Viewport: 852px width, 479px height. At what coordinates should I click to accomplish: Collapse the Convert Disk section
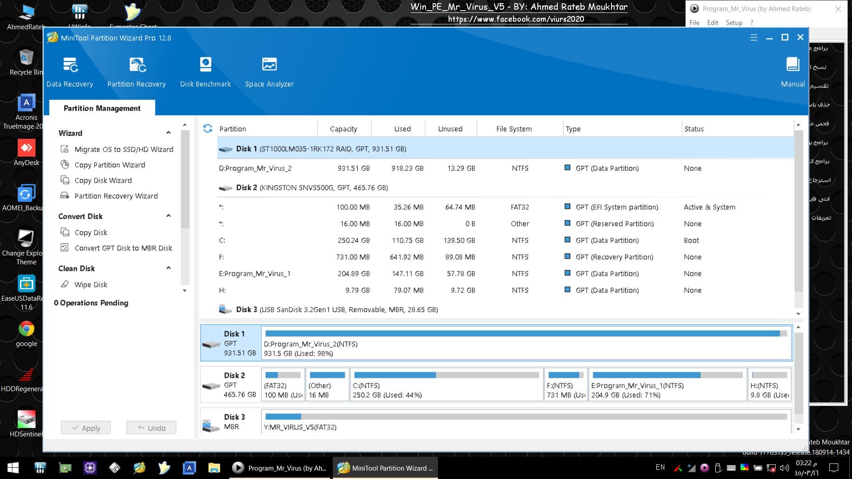[x=168, y=216]
